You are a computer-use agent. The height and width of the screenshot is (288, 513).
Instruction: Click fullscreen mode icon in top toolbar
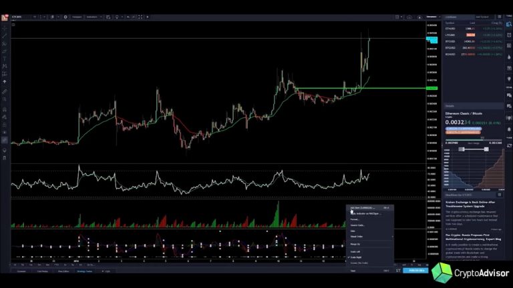coord(140,17)
